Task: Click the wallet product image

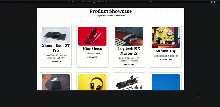Action: [x=56, y=82]
